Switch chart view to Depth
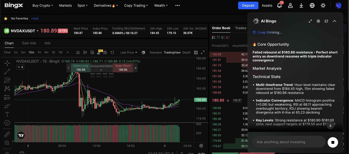This screenshot has width=349, height=154. click(x=186, y=52)
